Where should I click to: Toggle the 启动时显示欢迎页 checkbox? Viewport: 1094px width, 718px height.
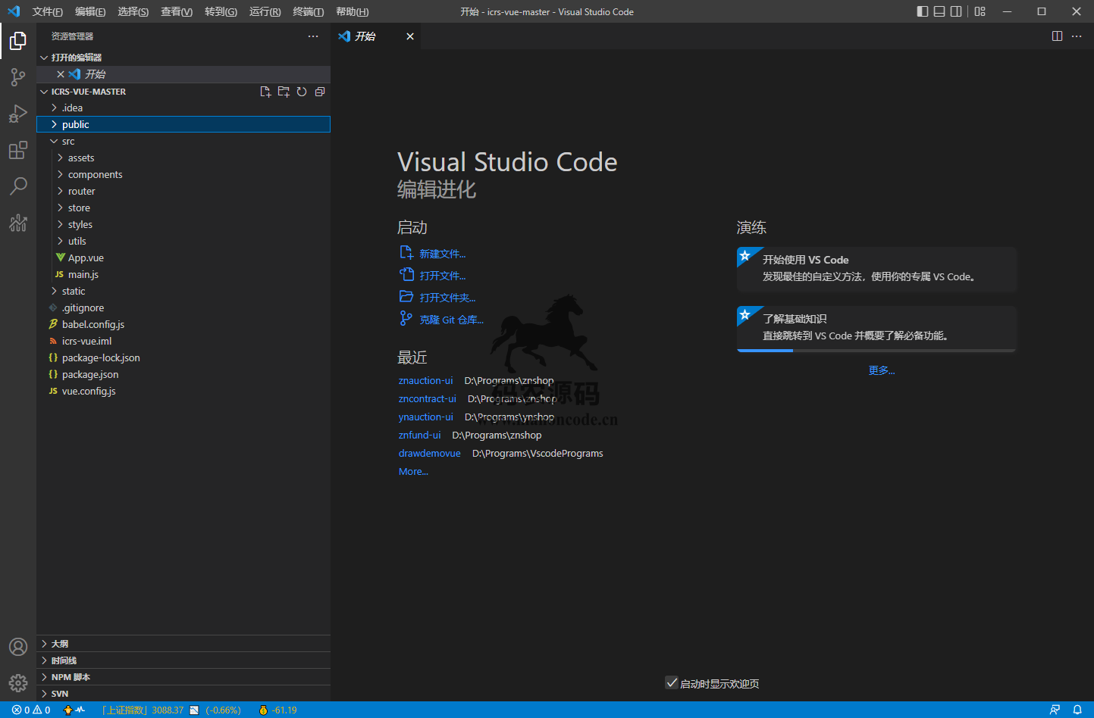(x=672, y=683)
